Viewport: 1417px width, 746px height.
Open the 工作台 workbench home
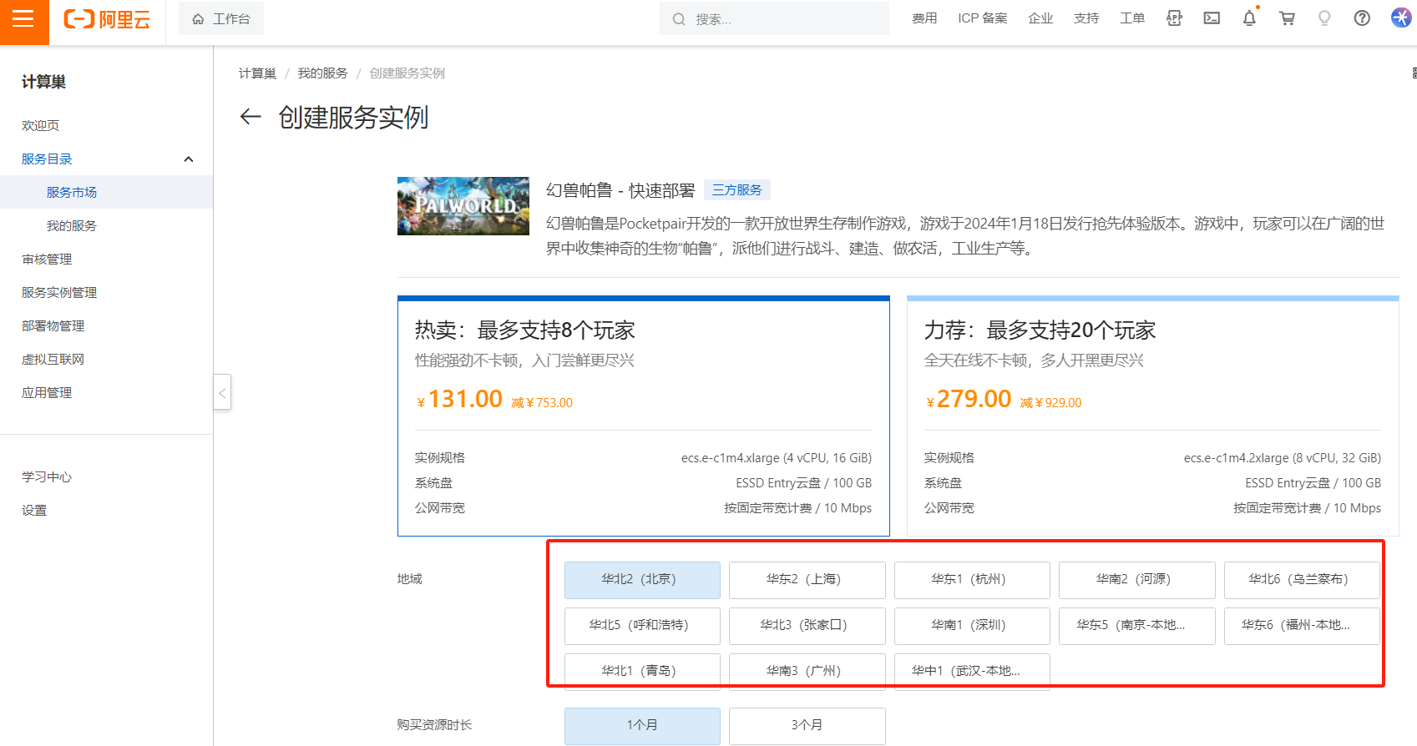pyautogui.click(x=221, y=18)
